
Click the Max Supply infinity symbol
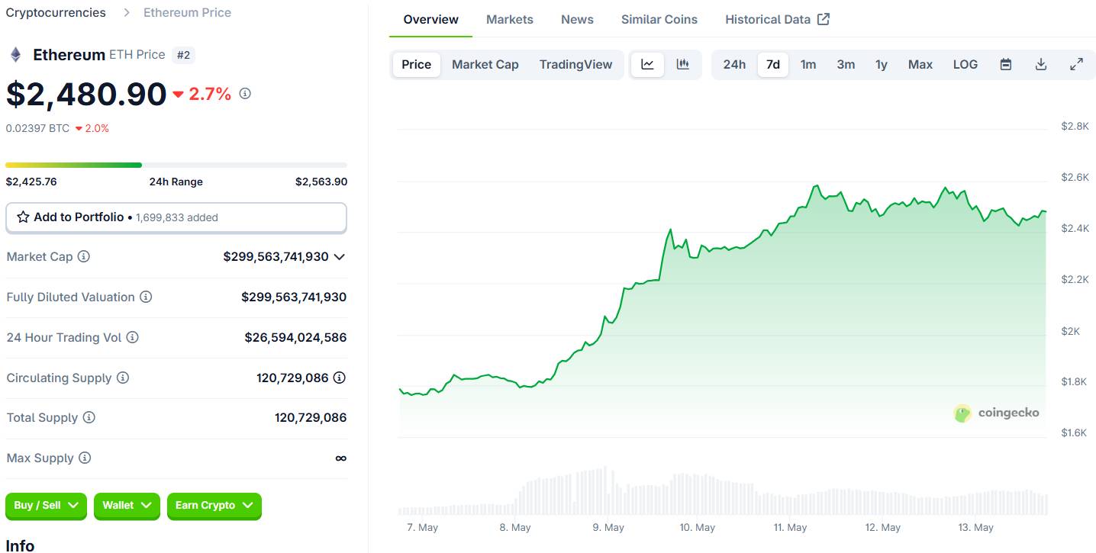[340, 458]
